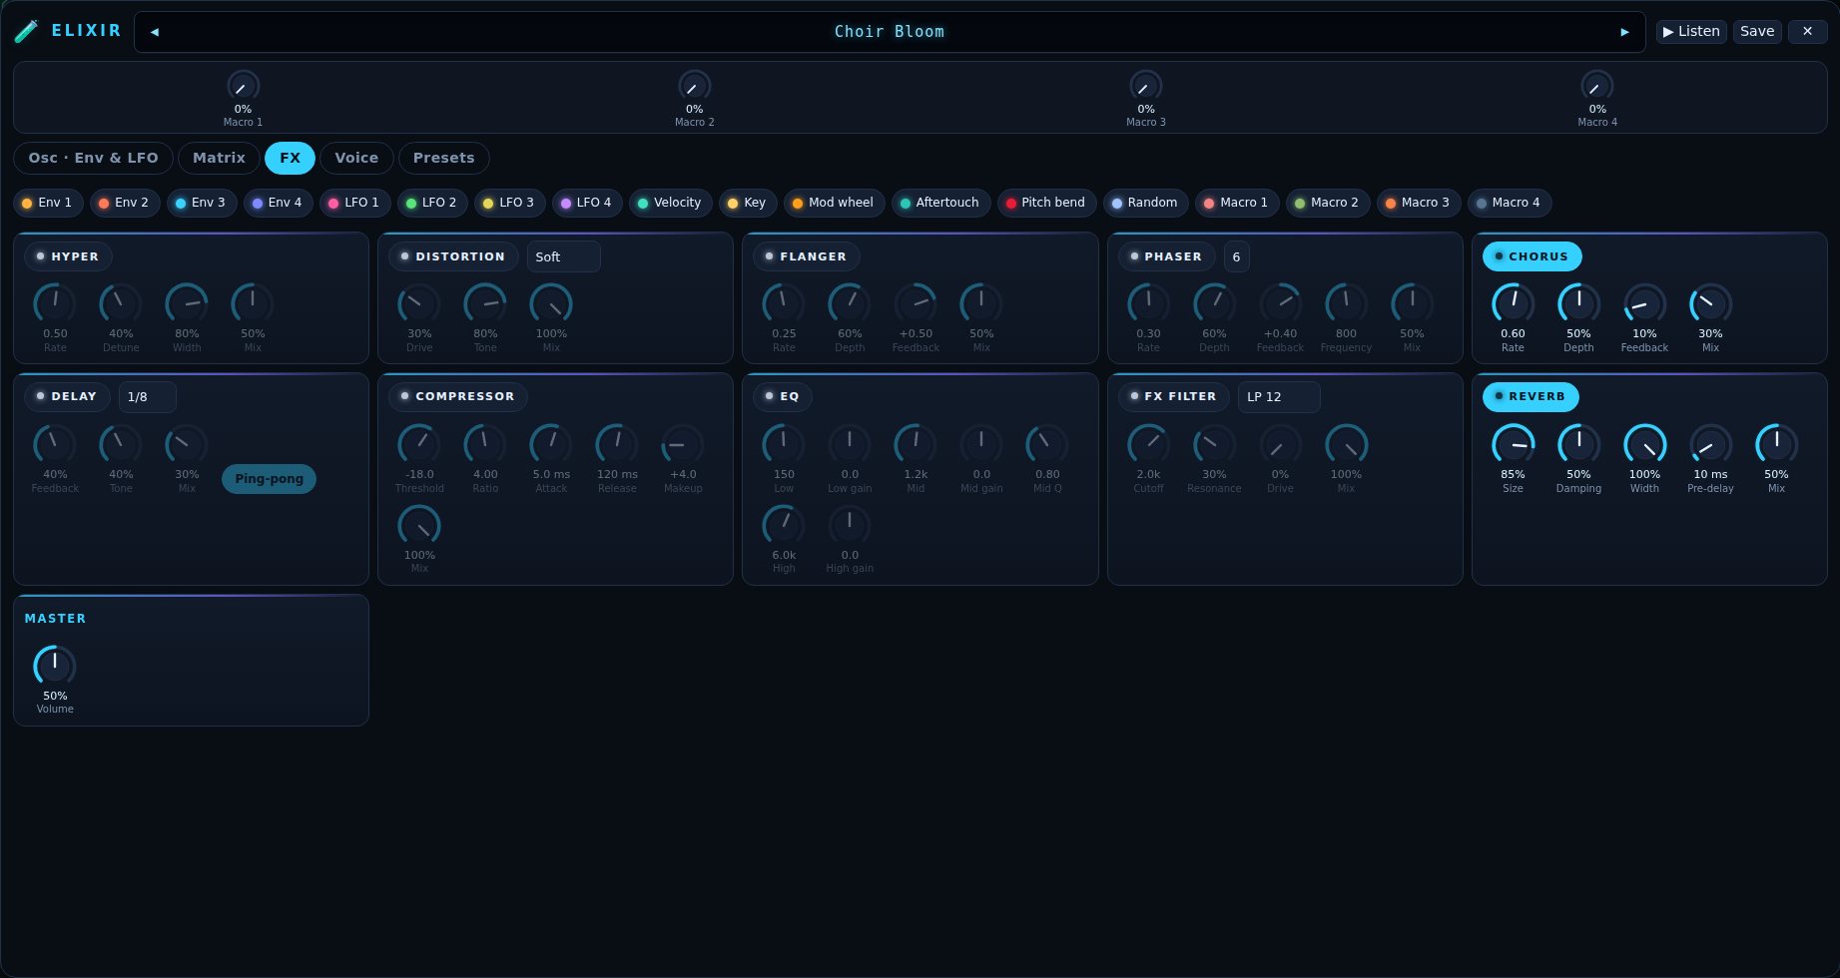Click the Reverb Pre-delay knob
Image resolution: width=1840 pixels, height=978 pixels.
[x=1710, y=444]
